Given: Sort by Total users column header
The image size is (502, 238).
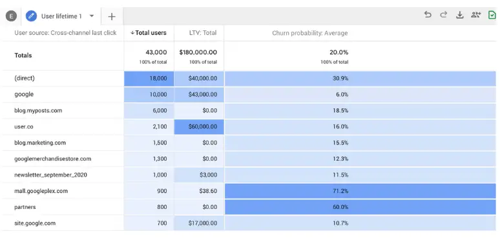Looking at the screenshot, I should pos(149,33).
